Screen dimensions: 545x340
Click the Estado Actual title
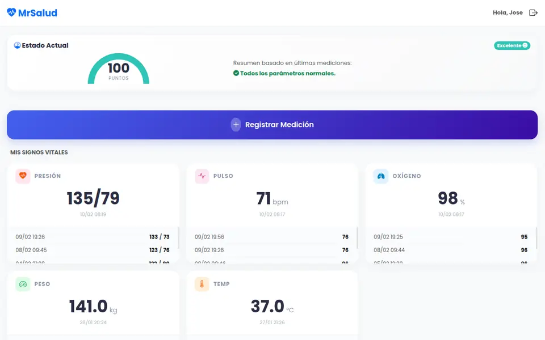(45, 45)
